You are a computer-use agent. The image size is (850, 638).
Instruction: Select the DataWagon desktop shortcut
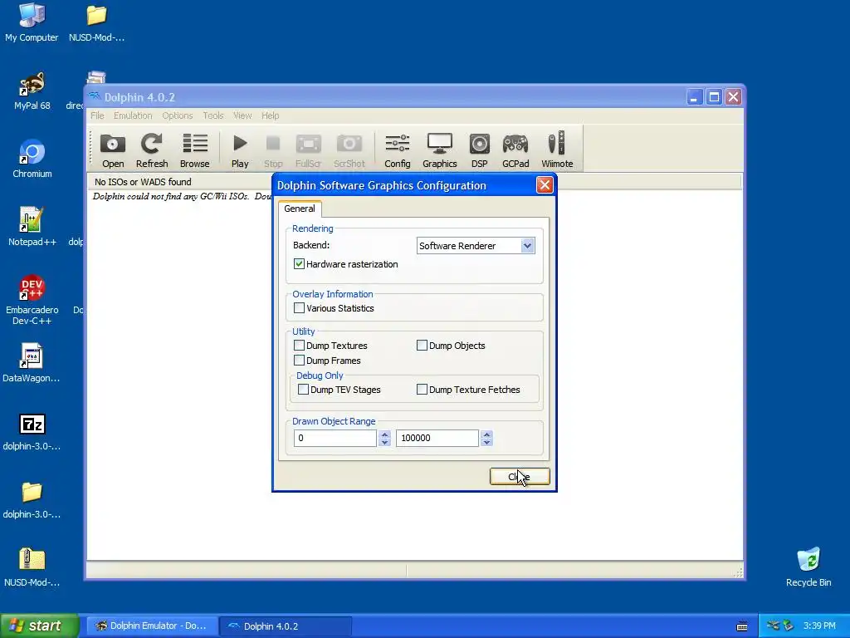pos(31,363)
